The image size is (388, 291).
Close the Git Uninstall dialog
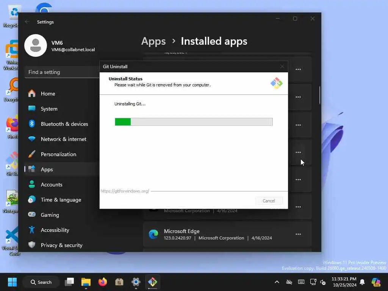[x=282, y=67]
